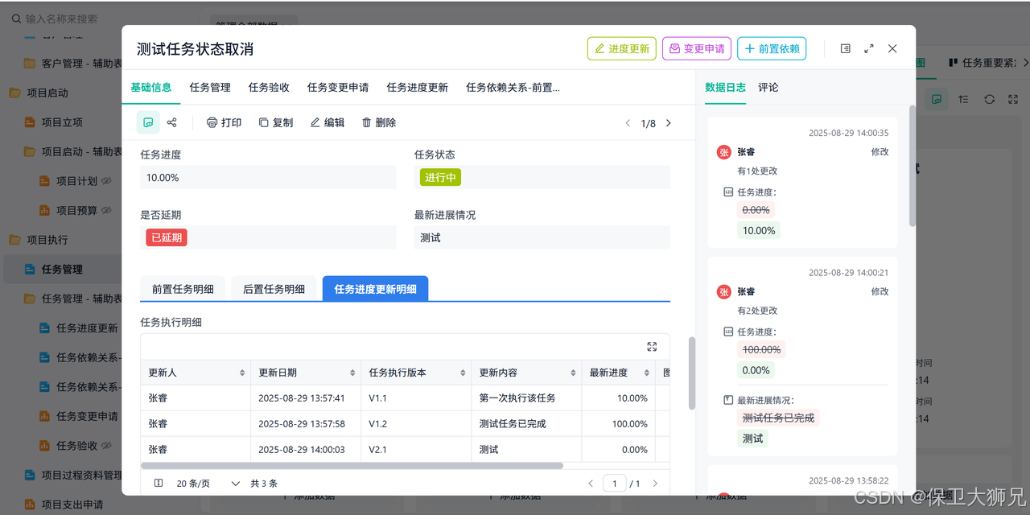The height and width of the screenshot is (515, 1030).
Task: Go to next record arrow beside 1/8
Action: coord(668,123)
